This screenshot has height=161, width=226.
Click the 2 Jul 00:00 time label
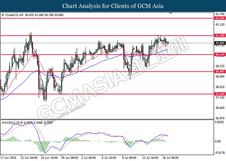[x=89, y=158]
